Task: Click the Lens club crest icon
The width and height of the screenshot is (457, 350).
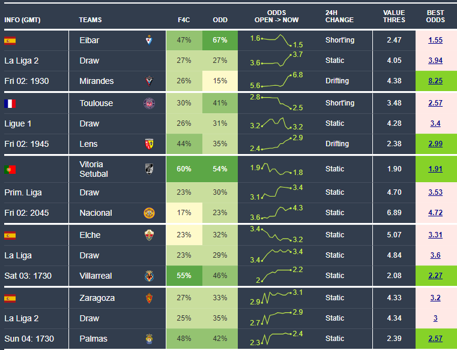Action: coord(149,144)
